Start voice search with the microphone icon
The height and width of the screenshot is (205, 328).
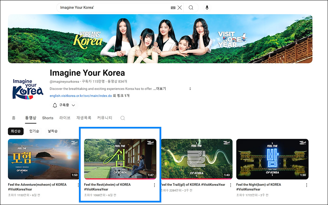[x=207, y=8]
